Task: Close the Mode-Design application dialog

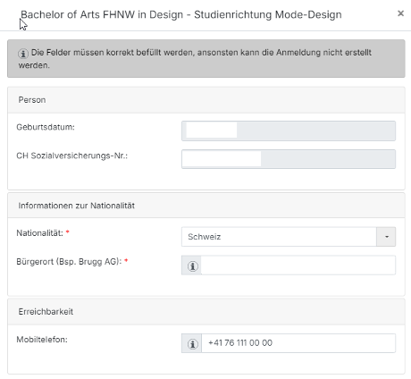Action: pyautogui.click(x=400, y=13)
